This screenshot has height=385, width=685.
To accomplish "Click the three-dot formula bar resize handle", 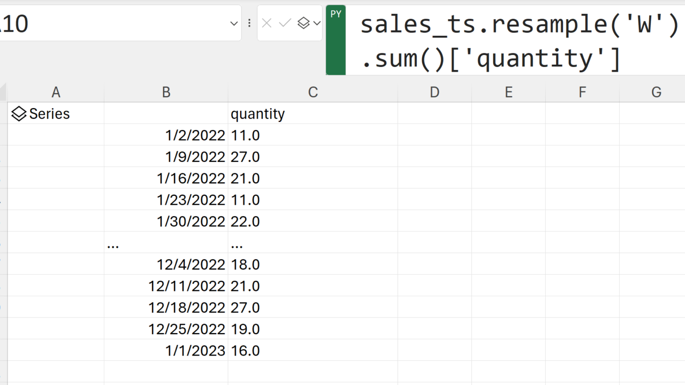I will tap(249, 23).
